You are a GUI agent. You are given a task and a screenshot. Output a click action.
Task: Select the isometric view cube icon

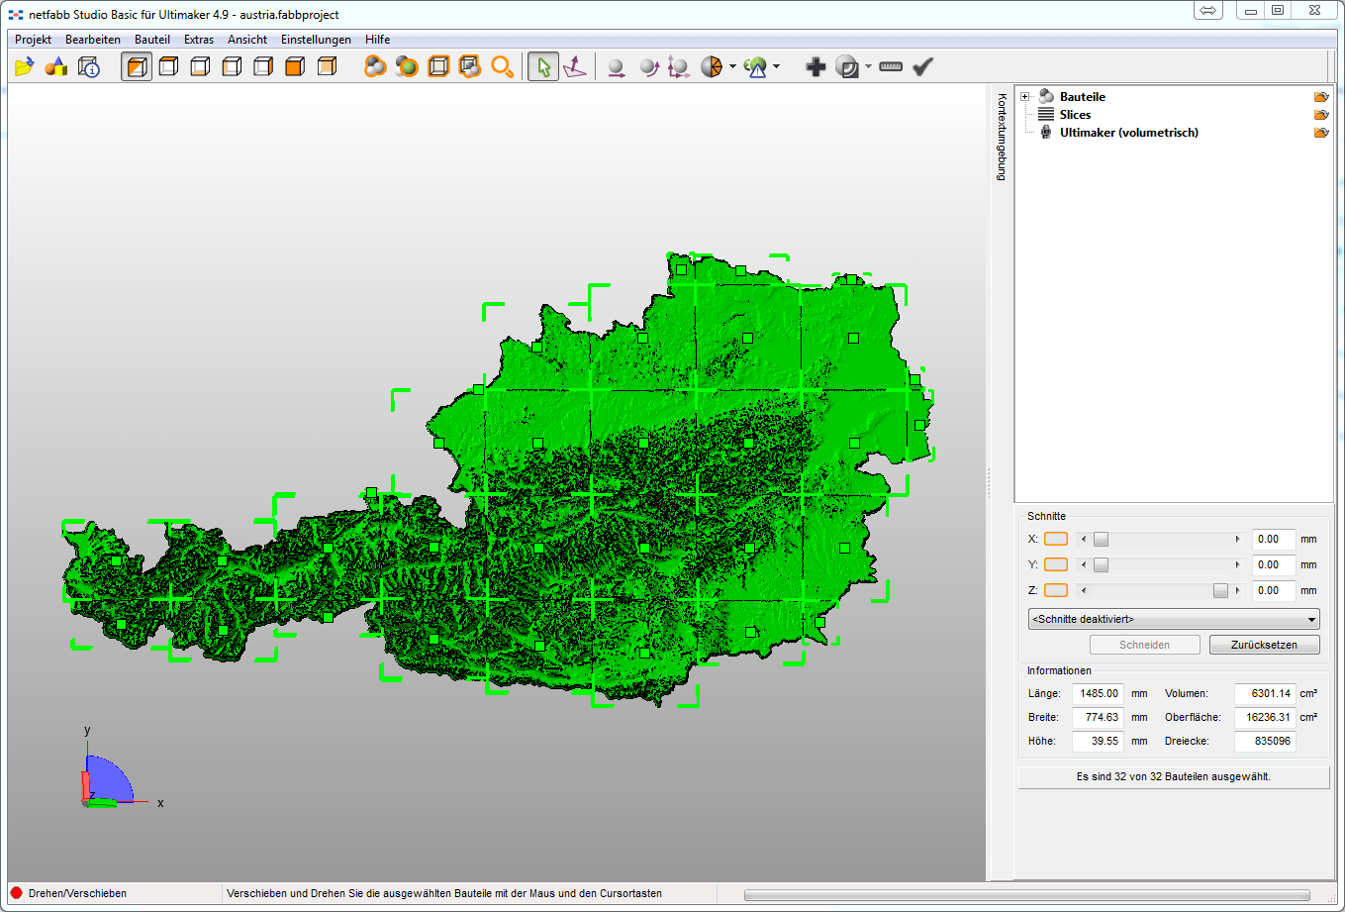pos(137,67)
